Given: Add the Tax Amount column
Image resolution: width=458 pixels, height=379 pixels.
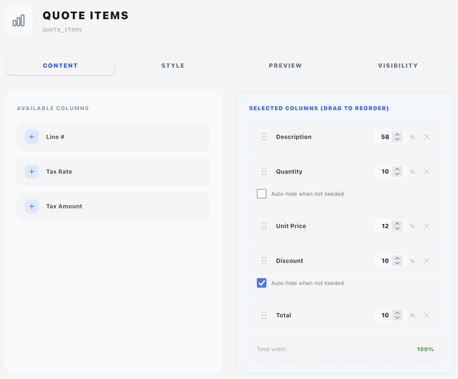Looking at the screenshot, I should point(31,206).
